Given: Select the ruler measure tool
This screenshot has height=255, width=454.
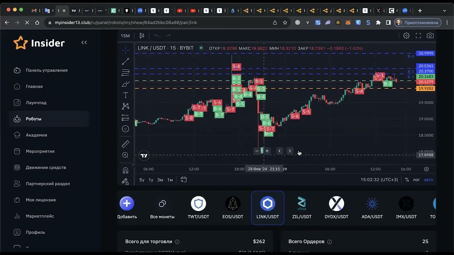Looking at the screenshot, I should click(126, 144).
